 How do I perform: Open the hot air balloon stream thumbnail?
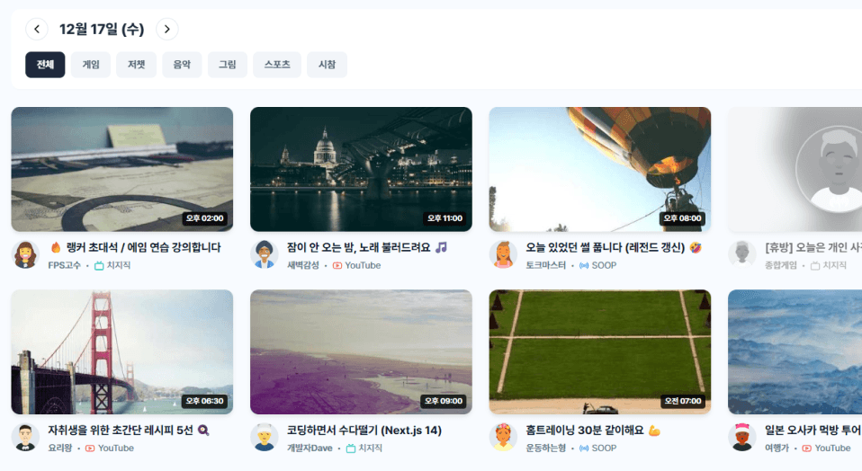[599, 169]
